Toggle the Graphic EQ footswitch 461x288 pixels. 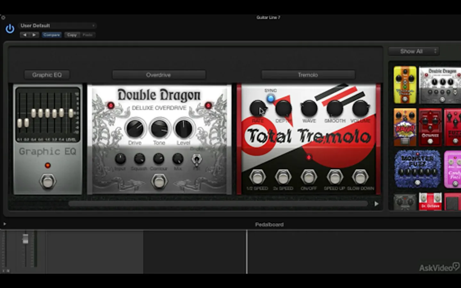(48, 181)
